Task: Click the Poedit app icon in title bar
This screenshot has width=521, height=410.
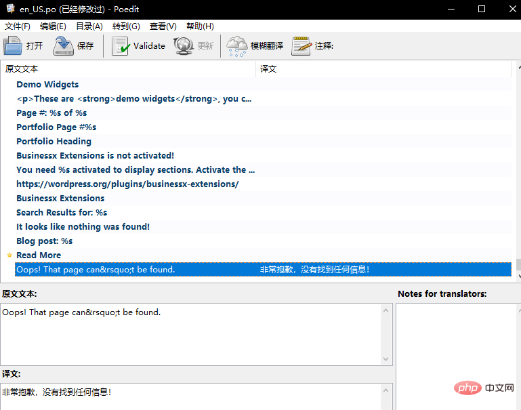Action: [11, 9]
